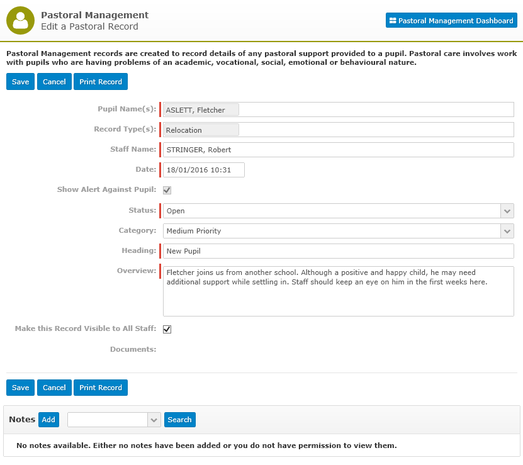Click the top Save button
Screen dimensions: 523x465
point(20,82)
